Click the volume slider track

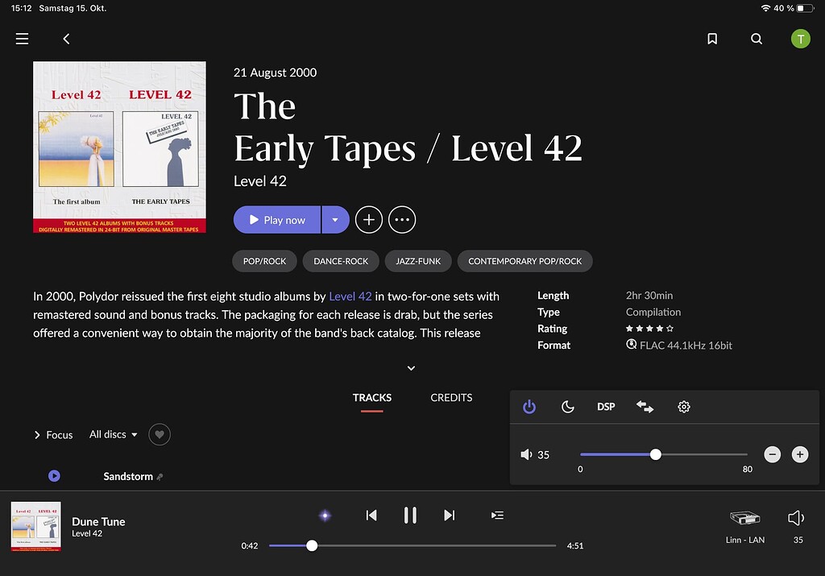point(701,454)
